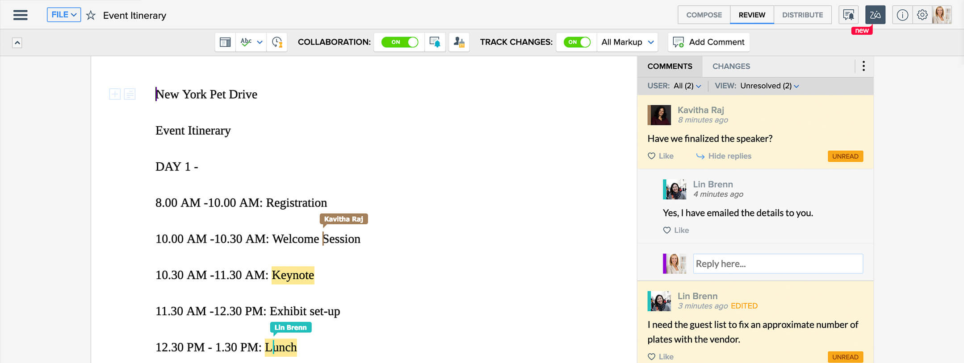Click the Add Comment button
This screenshot has width=964, height=363.
click(x=708, y=42)
